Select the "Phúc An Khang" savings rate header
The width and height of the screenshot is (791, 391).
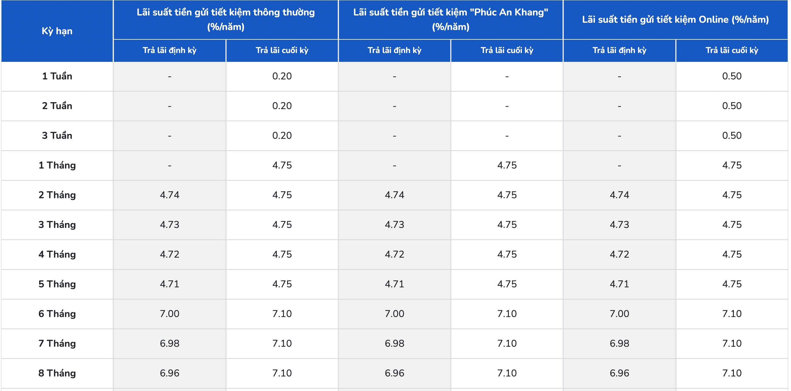(450, 19)
